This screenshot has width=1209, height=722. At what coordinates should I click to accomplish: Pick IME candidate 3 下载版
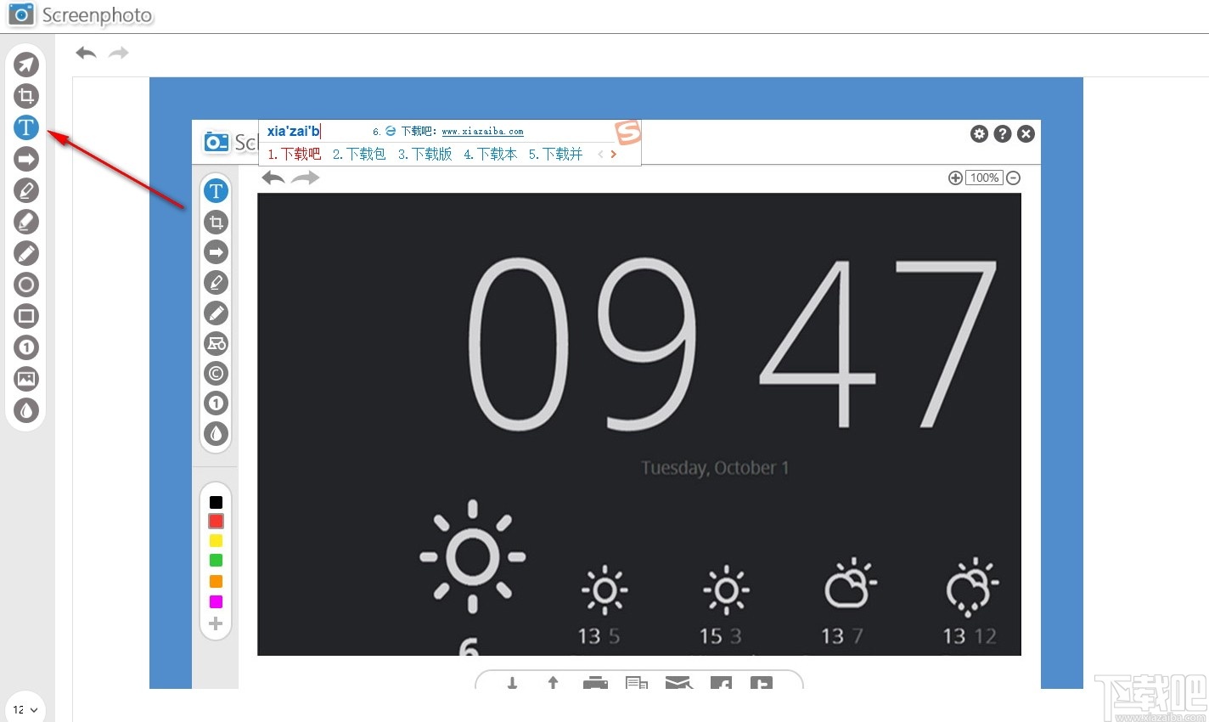(x=425, y=154)
